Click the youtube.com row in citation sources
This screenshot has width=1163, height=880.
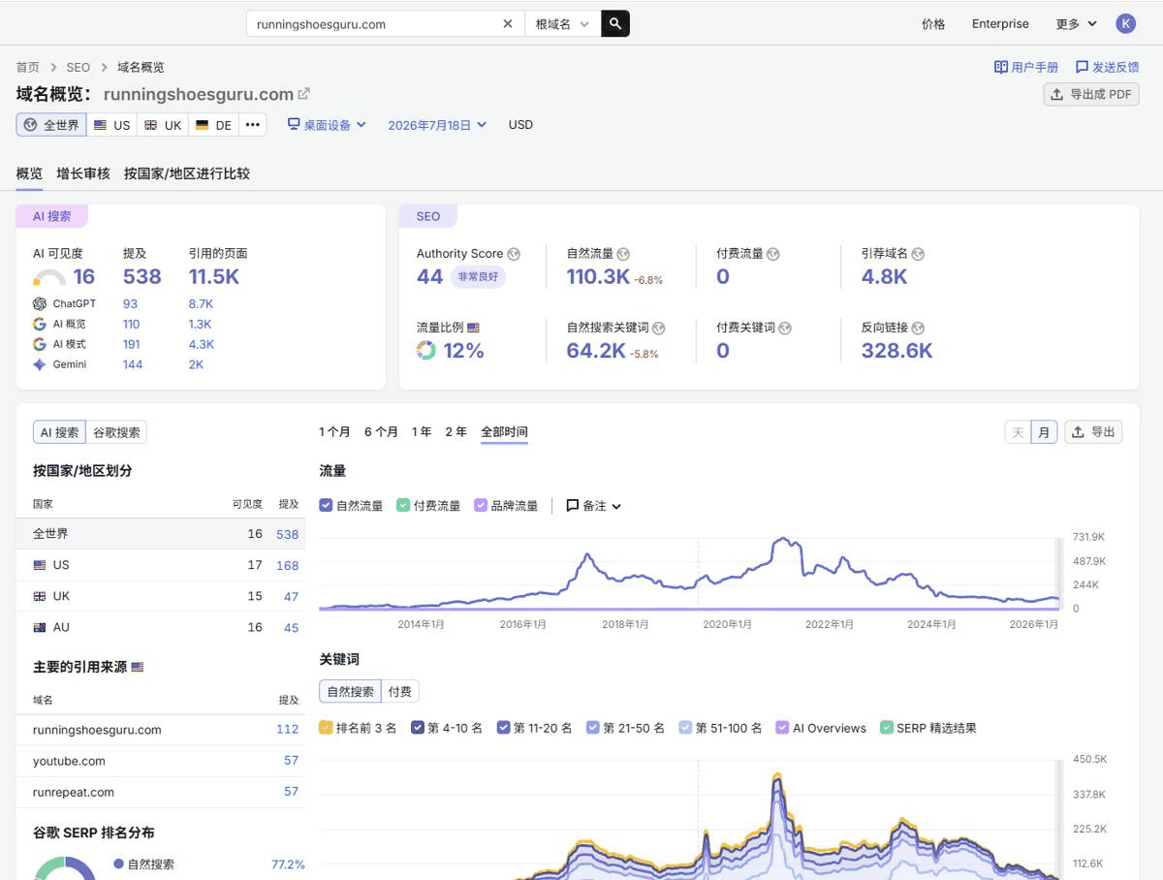click(x=161, y=761)
